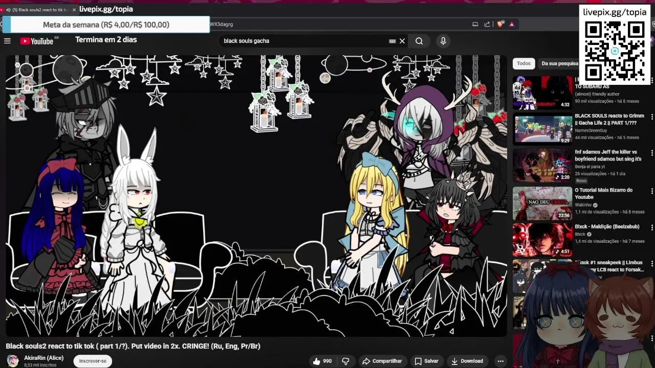The height and width of the screenshot is (368, 655).
Task: Save video with the Salvar button
Action: point(427,361)
